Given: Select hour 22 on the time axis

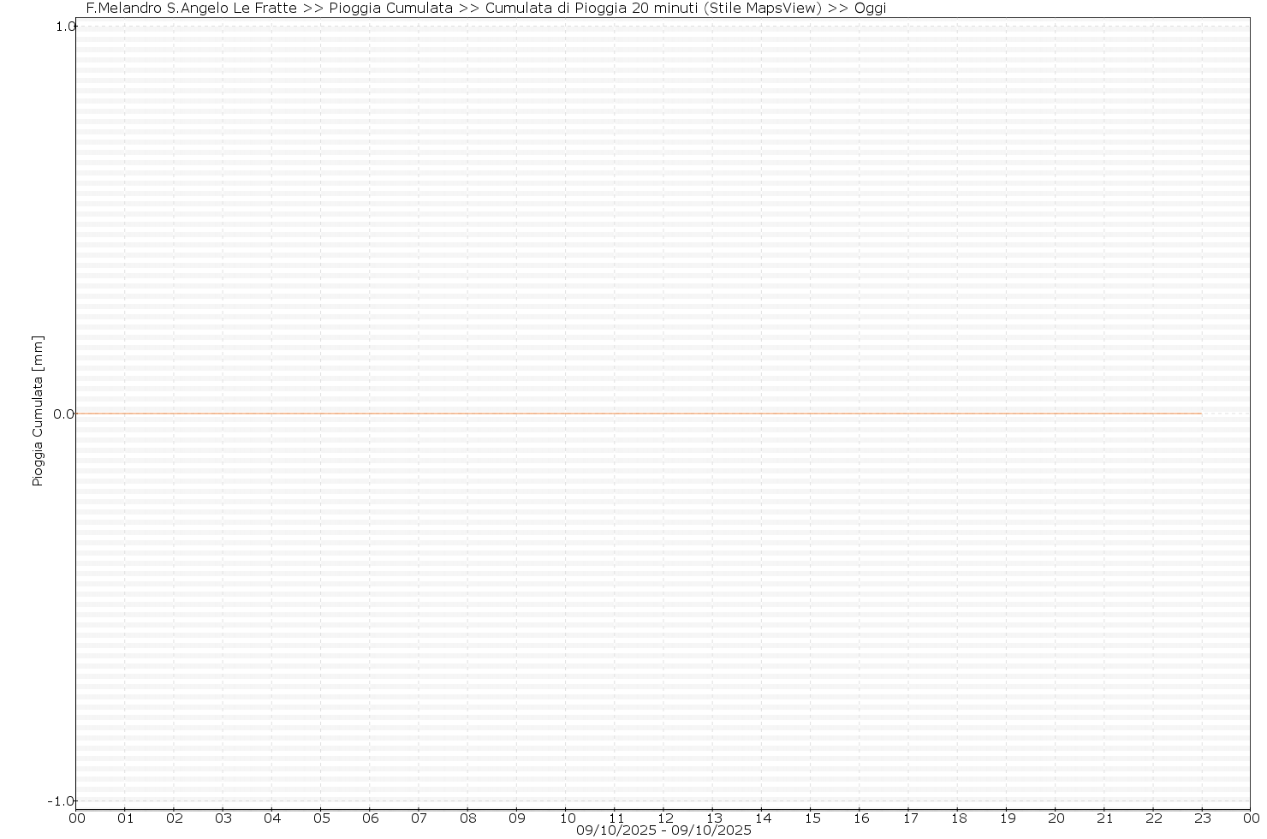Looking at the screenshot, I should tap(1154, 818).
